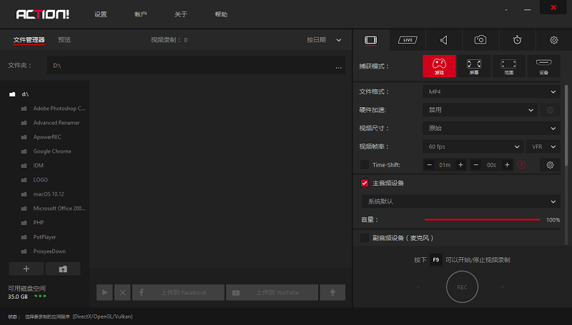The width and height of the screenshot is (572, 325).
Task: Open the audio recording tab
Action: (444, 40)
